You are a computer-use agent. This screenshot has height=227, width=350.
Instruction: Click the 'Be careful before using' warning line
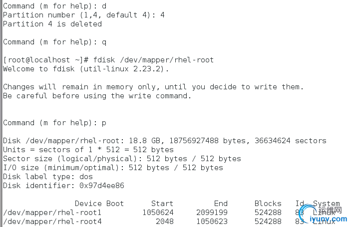pos(97,96)
